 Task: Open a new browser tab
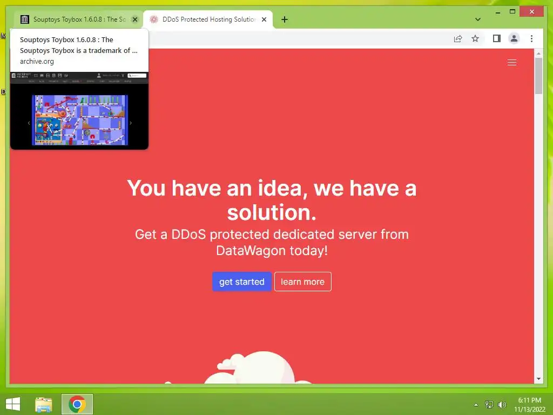coord(285,19)
